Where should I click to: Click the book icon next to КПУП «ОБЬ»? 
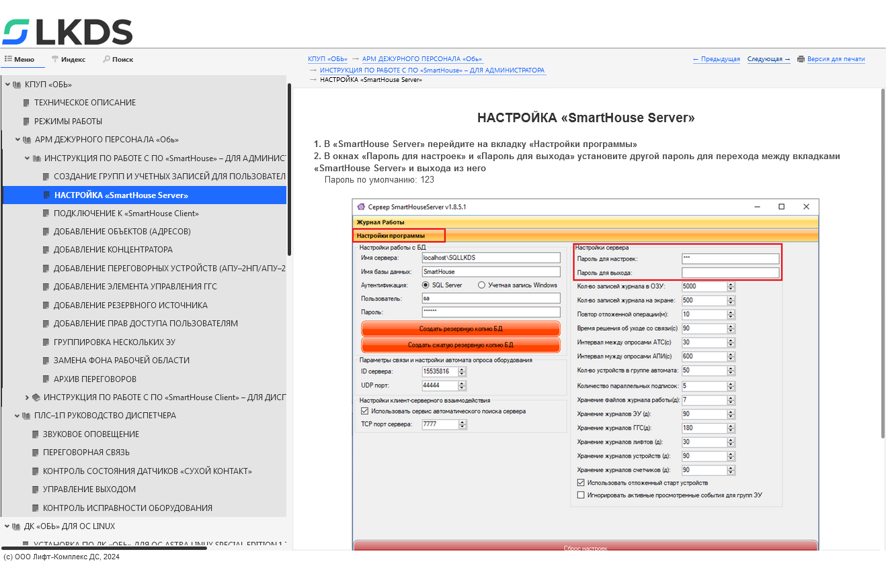pos(17,85)
